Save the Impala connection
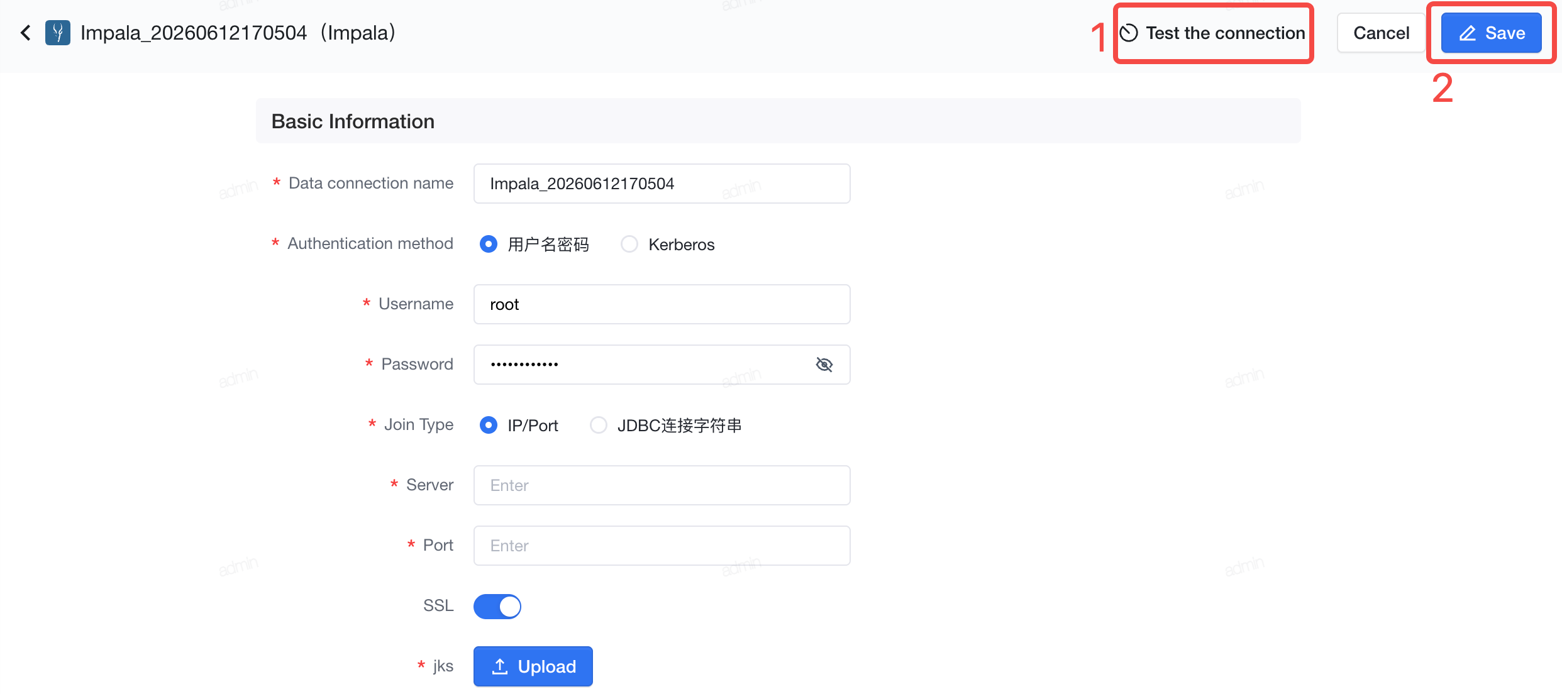This screenshot has height=694, width=1562. (x=1492, y=33)
